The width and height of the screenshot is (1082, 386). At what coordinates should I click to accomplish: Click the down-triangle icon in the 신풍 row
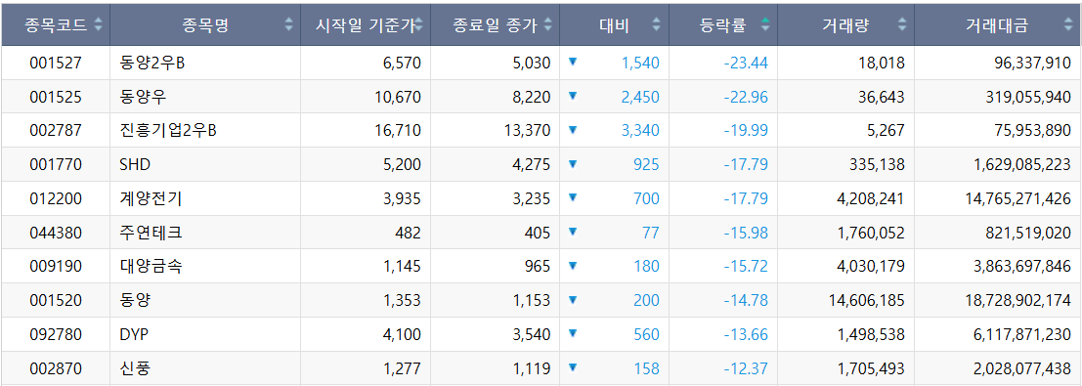pos(572,366)
